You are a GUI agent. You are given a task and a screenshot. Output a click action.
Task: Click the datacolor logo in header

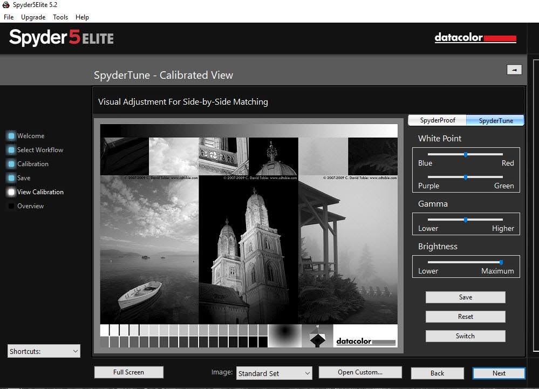(475, 37)
